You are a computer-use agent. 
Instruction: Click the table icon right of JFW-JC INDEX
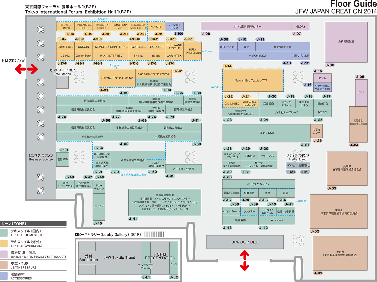(x=298, y=241)
